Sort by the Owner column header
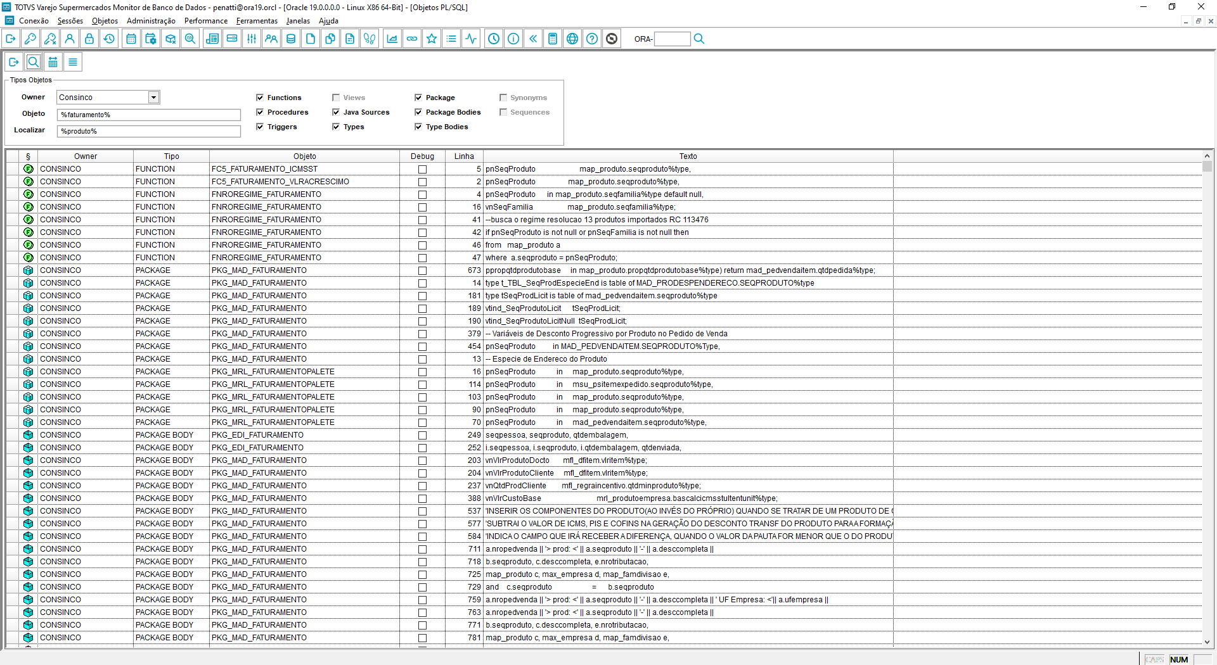This screenshot has height=665, width=1217. click(x=86, y=156)
